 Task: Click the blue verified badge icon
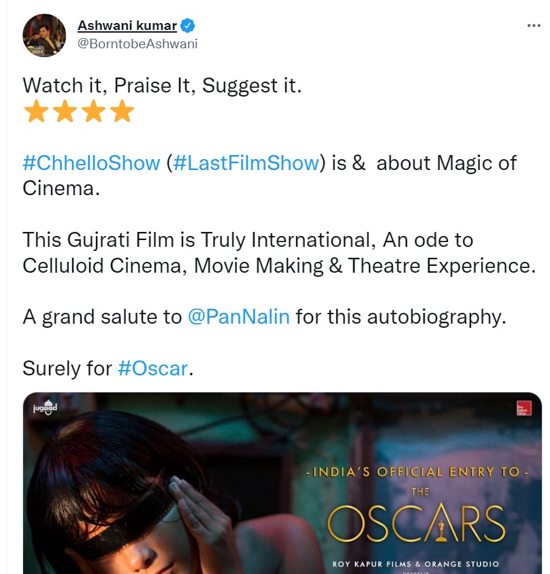(188, 26)
